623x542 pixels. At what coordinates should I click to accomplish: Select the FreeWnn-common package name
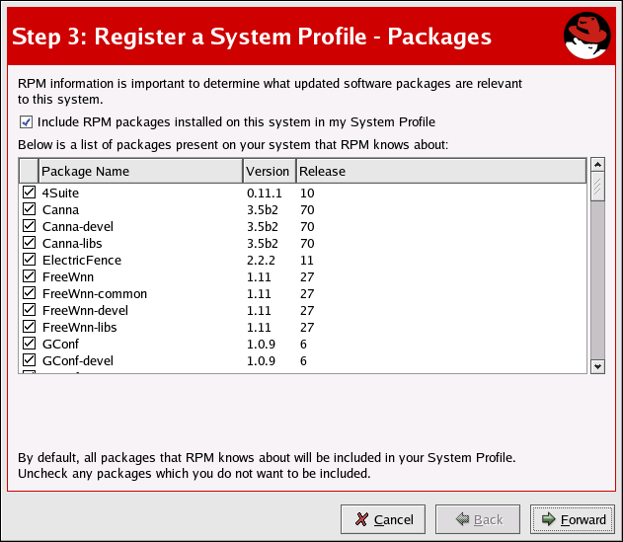(x=95, y=293)
